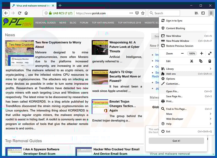Open a new tab with plus button
This screenshot has height=158, width=217.
tap(60, 5)
